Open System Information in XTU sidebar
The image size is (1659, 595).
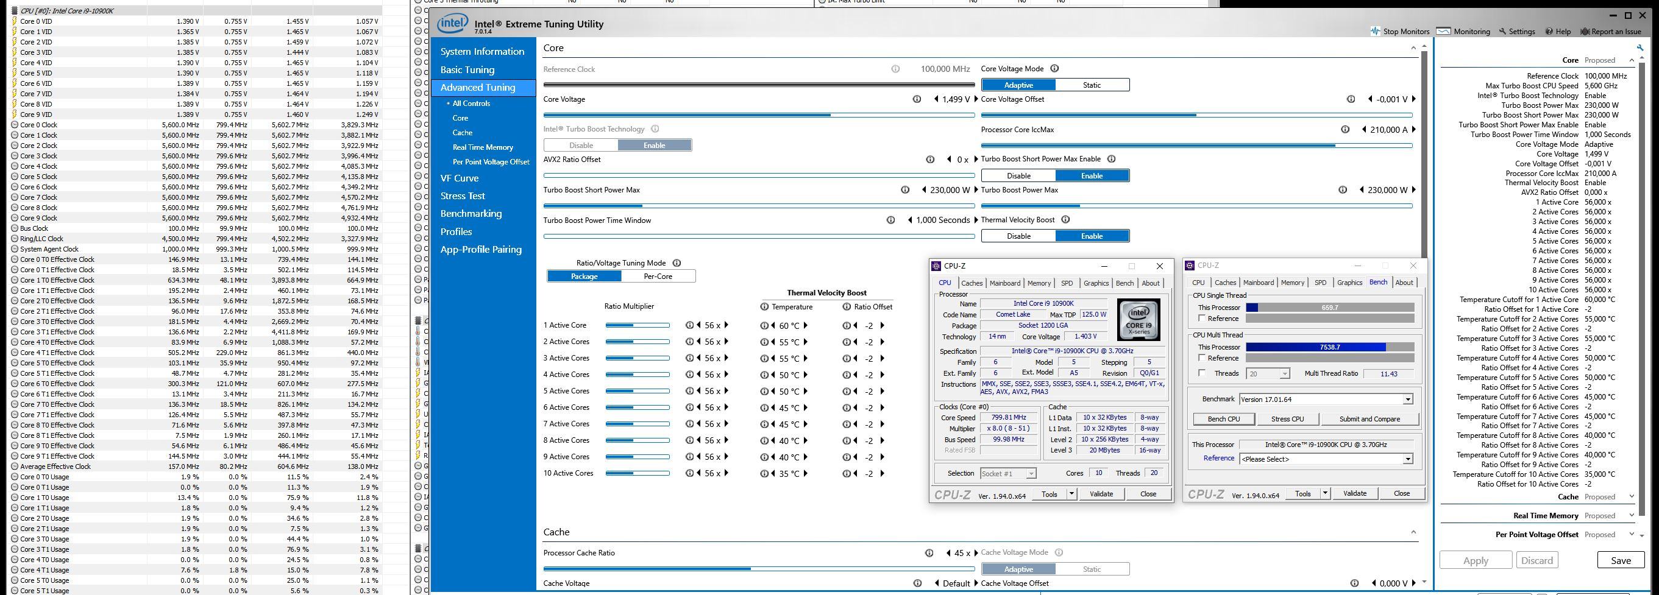(x=482, y=51)
